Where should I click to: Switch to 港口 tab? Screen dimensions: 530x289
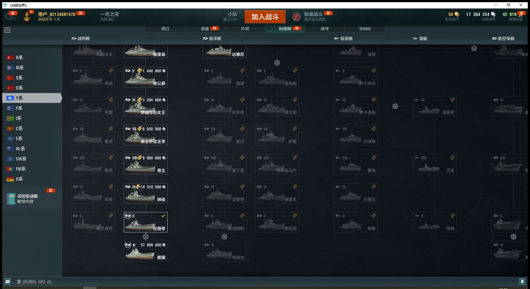tap(165, 29)
